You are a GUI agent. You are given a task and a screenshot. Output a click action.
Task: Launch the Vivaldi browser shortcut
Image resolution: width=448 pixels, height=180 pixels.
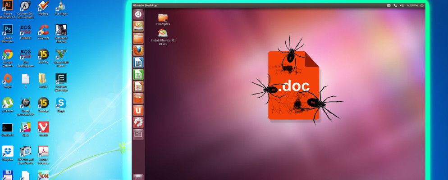click(x=43, y=129)
